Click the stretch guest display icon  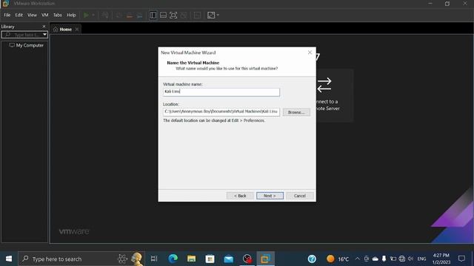[211, 15]
